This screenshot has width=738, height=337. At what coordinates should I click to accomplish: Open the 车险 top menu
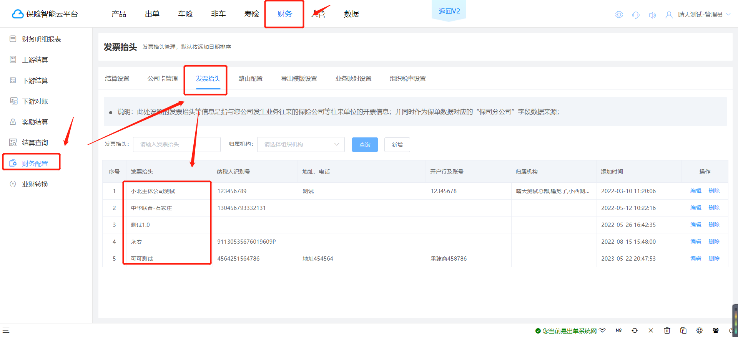coord(185,14)
